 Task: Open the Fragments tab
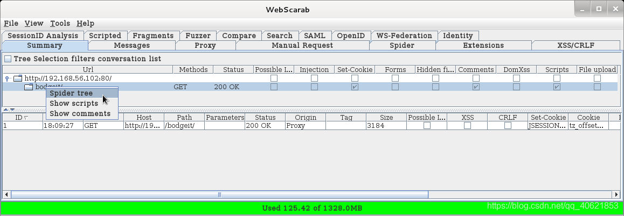153,36
